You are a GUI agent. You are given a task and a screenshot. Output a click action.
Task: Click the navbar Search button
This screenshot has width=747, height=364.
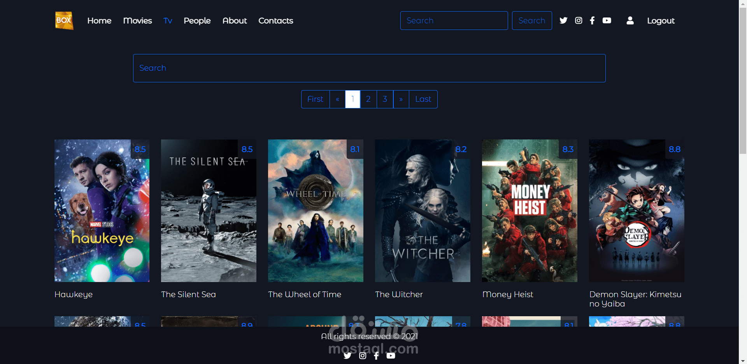pos(532,21)
